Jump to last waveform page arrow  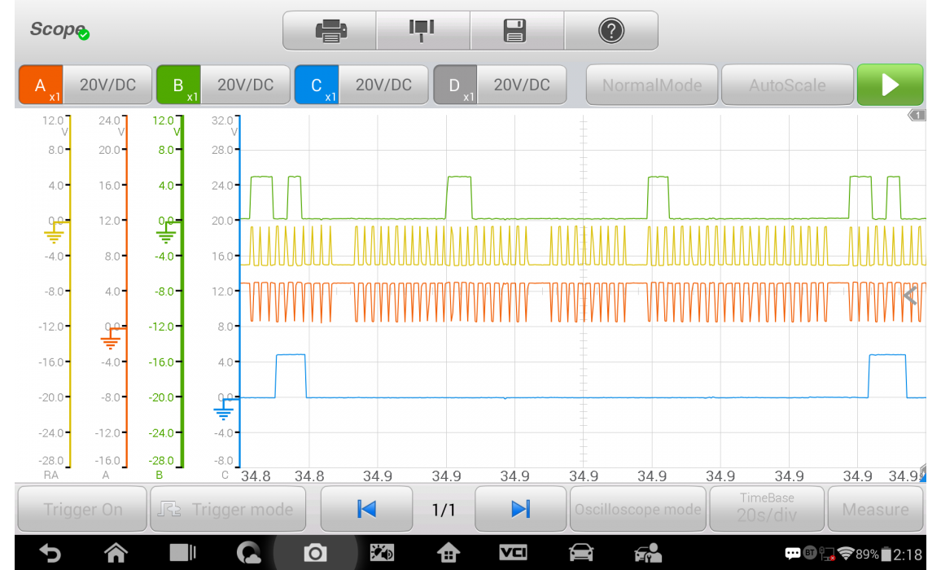tap(520, 509)
